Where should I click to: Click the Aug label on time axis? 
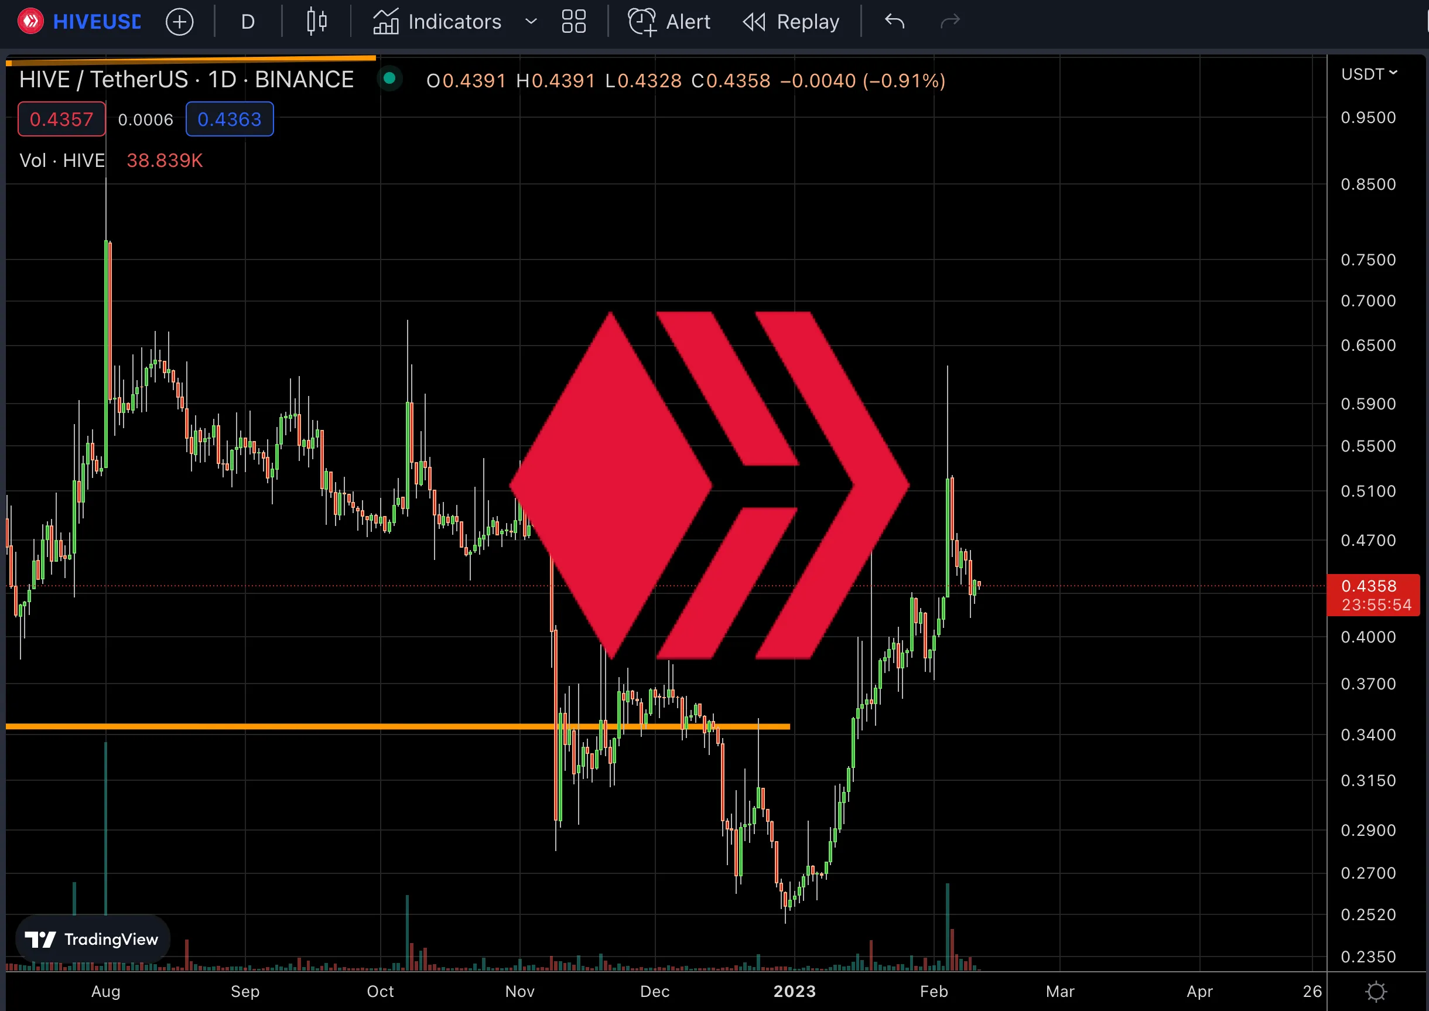106,991
